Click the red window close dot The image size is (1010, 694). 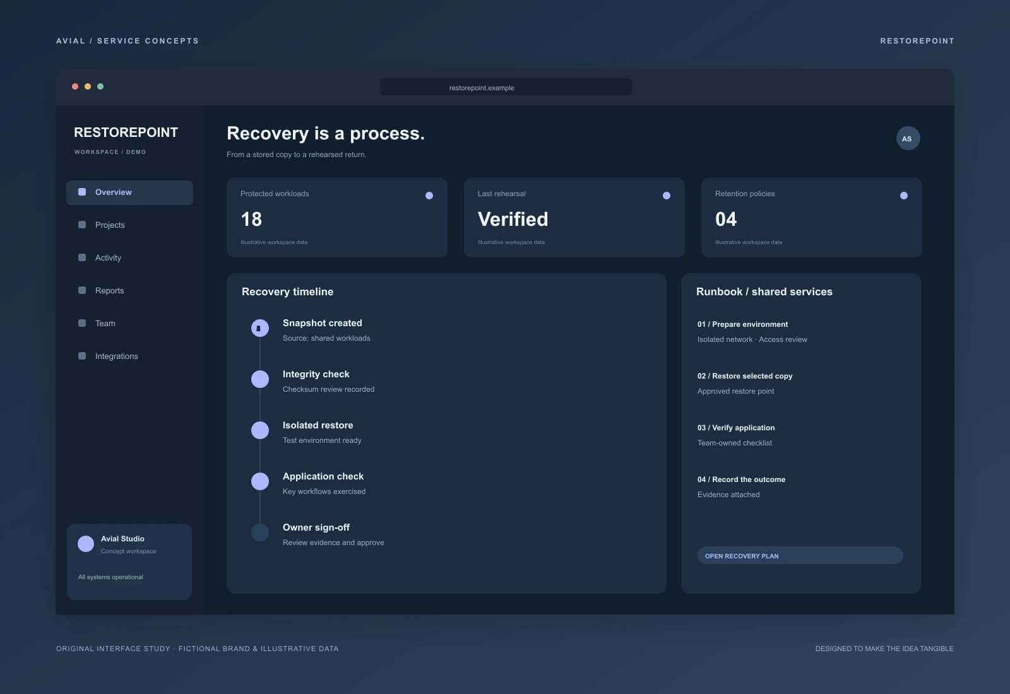[x=75, y=86]
